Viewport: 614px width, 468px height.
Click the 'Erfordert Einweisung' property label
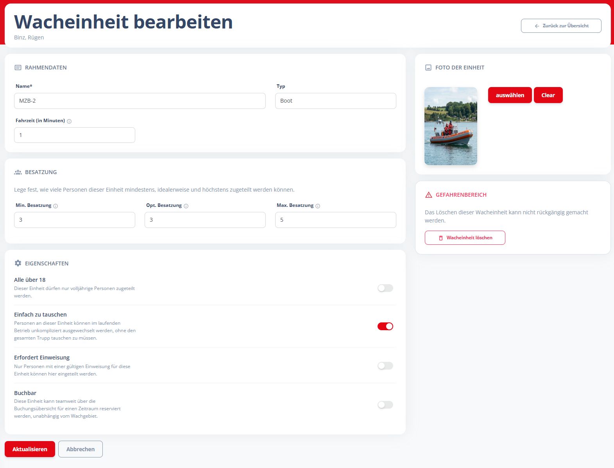(42, 358)
